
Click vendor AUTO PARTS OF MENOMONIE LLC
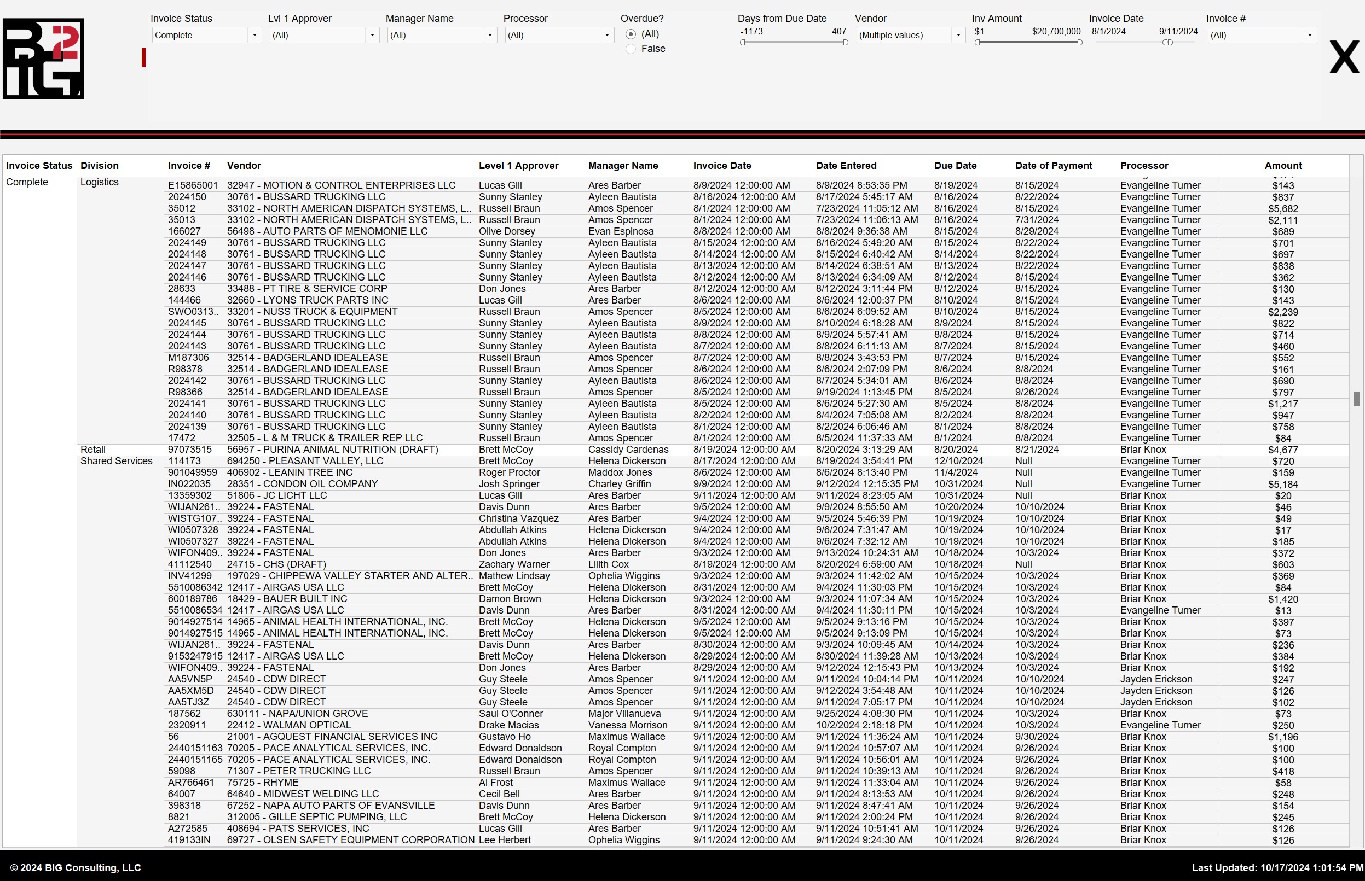(x=327, y=231)
